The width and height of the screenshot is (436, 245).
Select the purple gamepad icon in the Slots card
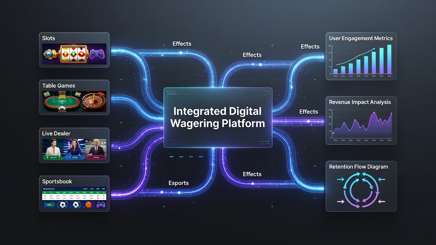pos(98,54)
